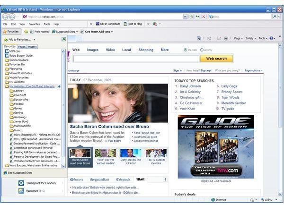Click the pin Favorites Center green arrow icon
The width and height of the screenshot is (284, 205).
(x=64, y=39)
